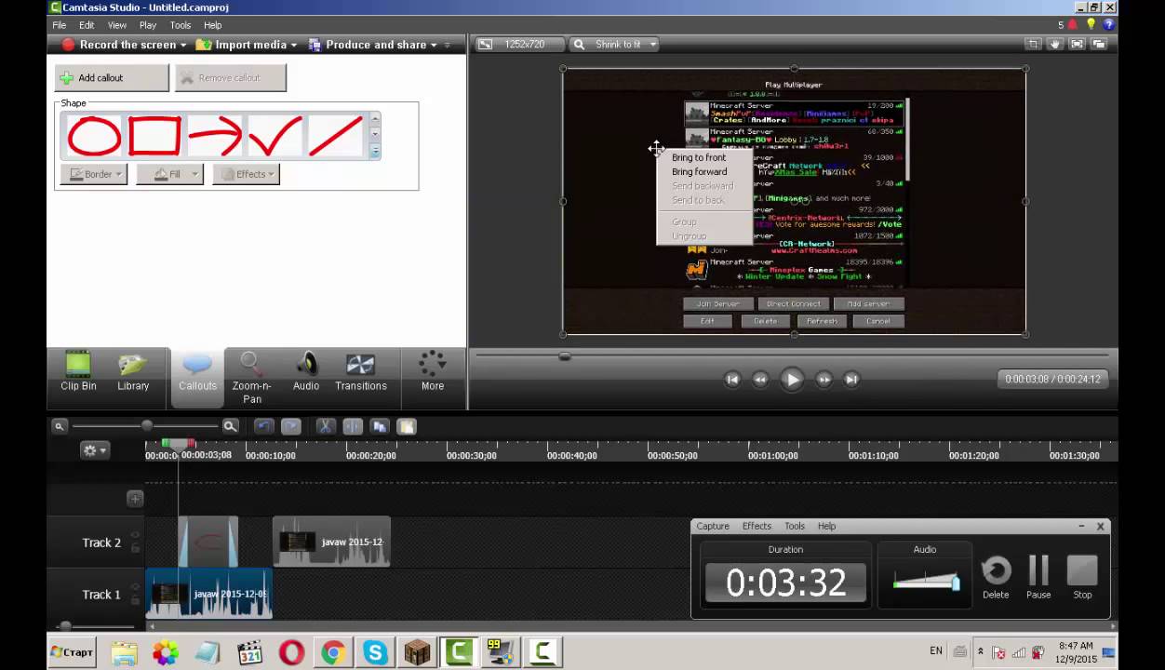Open the View menu

coord(117,25)
